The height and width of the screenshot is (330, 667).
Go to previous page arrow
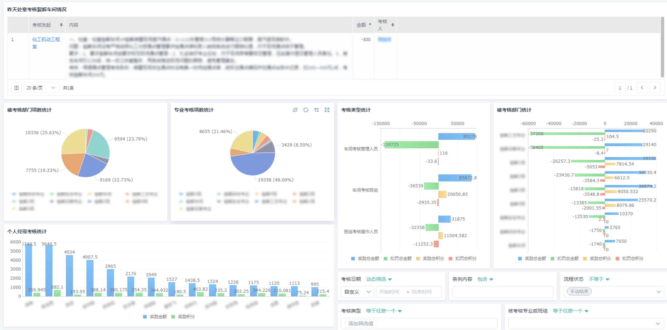tap(642, 88)
